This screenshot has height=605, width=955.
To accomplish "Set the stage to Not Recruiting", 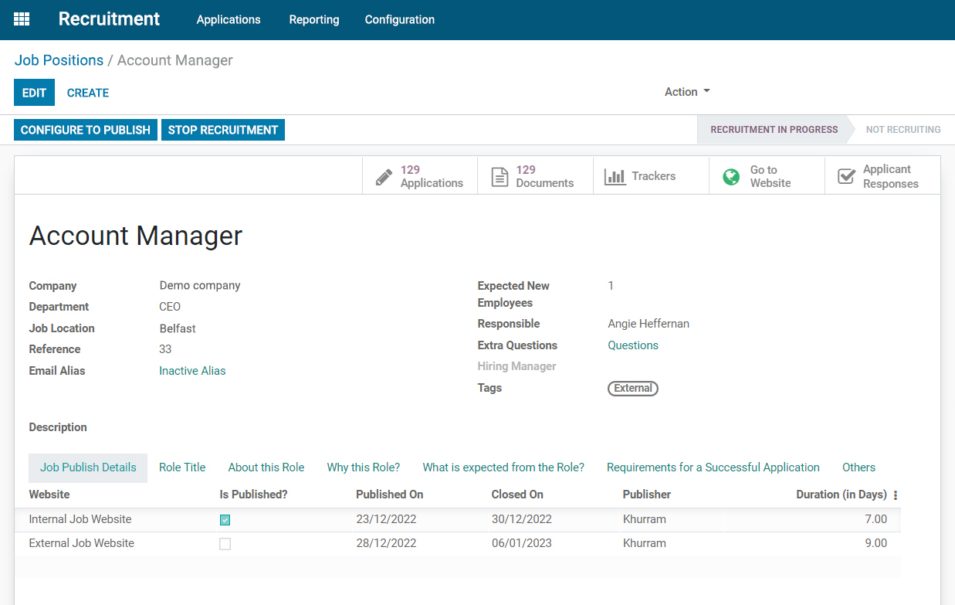I will click(x=903, y=129).
